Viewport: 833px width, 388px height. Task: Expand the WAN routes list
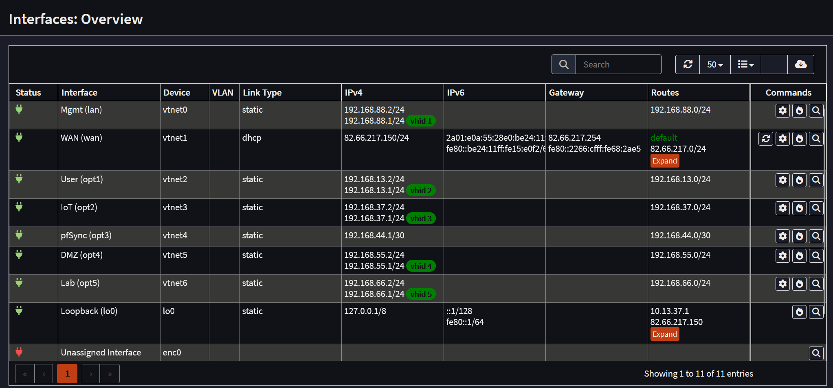(664, 161)
